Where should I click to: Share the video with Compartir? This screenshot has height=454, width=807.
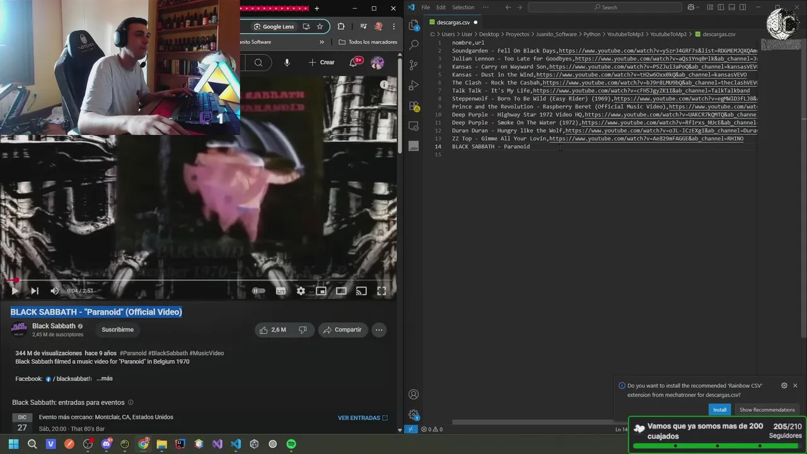(342, 330)
